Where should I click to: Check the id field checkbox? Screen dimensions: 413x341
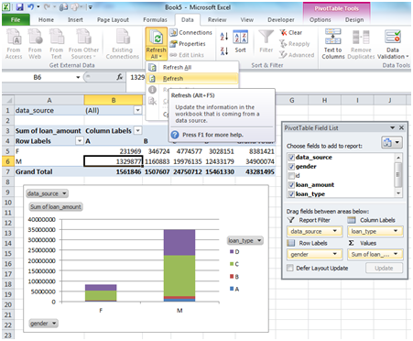coord(291,176)
